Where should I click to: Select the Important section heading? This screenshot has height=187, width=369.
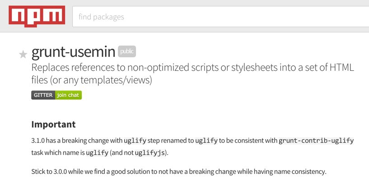click(53, 124)
